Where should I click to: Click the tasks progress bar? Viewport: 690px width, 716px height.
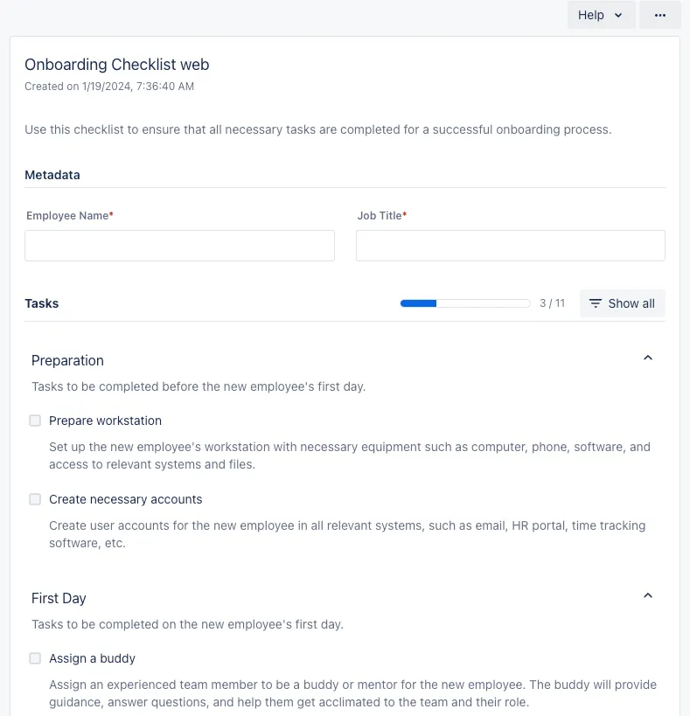coord(465,303)
